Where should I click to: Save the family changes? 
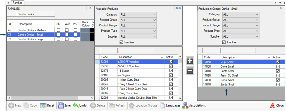64,105
